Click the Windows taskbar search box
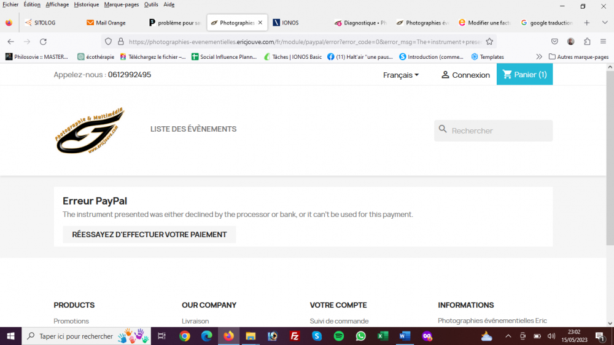 [86, 336]
